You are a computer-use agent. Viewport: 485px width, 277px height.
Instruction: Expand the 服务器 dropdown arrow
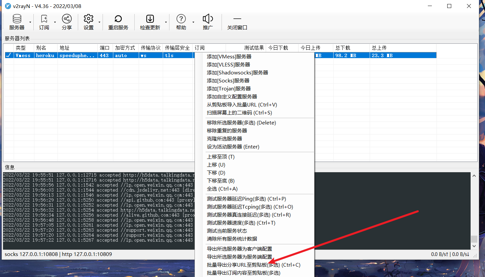point(30,22)
